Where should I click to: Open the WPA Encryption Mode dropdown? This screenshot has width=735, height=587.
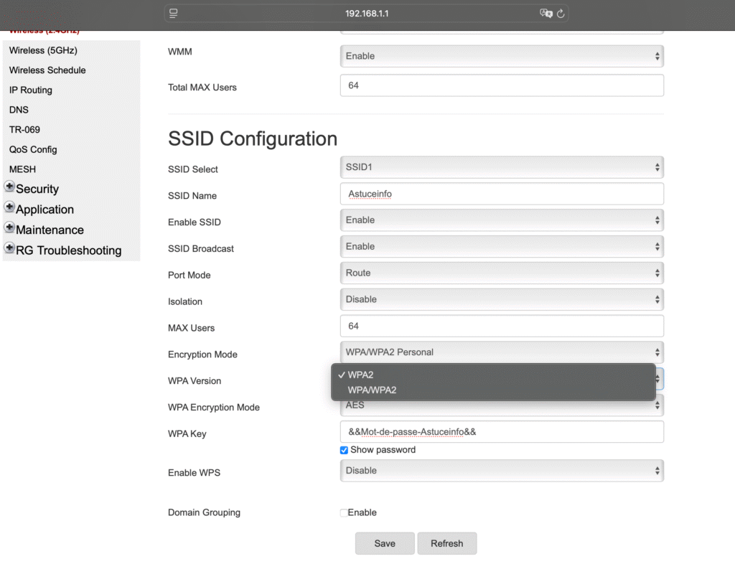pos(502,408)
